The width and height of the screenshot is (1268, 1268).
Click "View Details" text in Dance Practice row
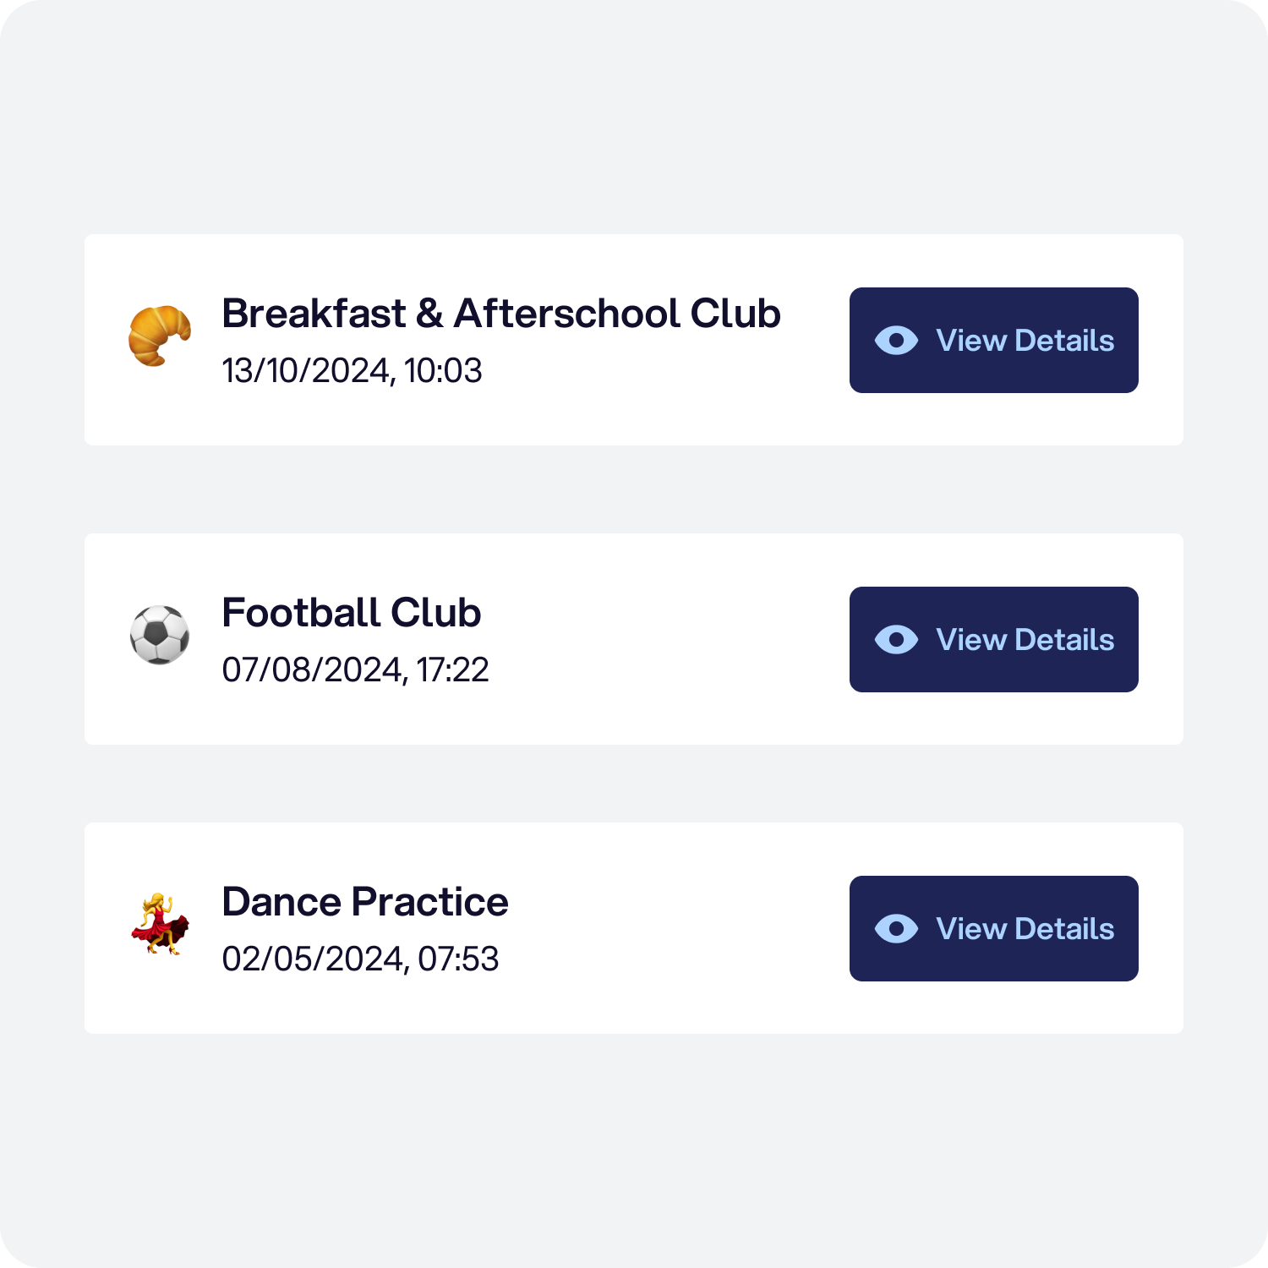[1025, 929]
